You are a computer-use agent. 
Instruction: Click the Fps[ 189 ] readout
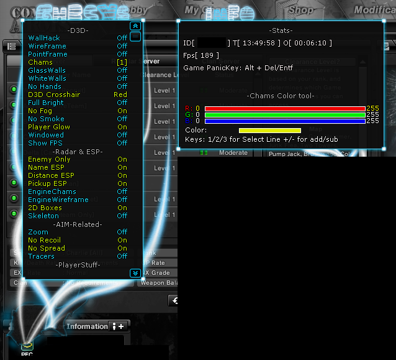[201, 55]
